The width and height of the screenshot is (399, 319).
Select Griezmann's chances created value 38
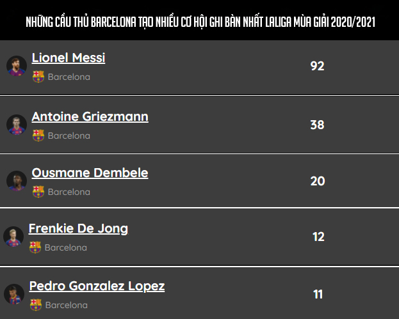coord(317,125)
